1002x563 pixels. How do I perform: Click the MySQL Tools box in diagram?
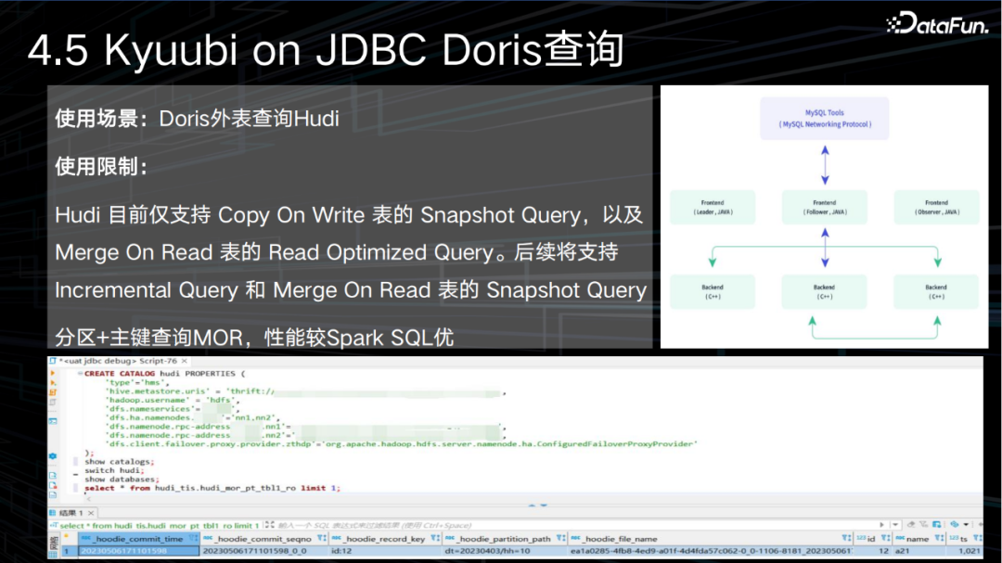coord(824,119)
